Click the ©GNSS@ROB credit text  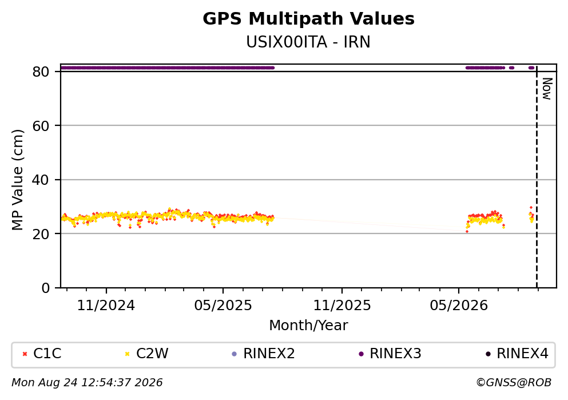click(x=514, y=383)
